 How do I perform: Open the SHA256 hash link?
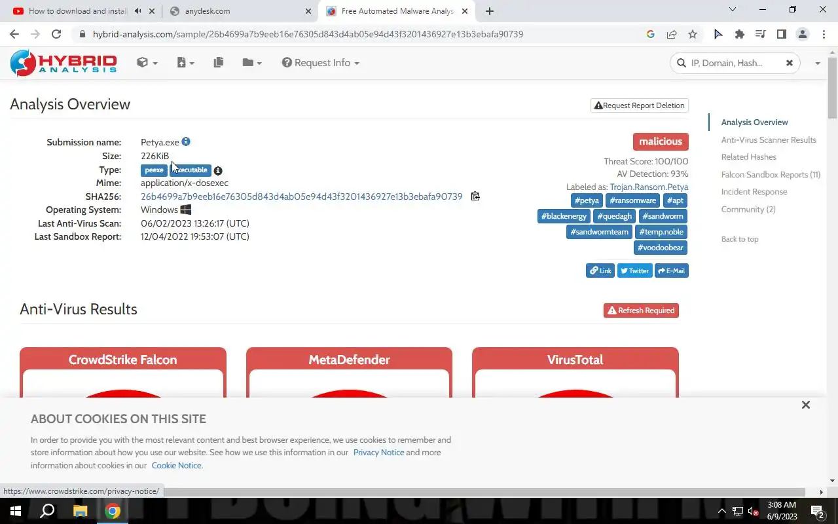pos(302,196)
